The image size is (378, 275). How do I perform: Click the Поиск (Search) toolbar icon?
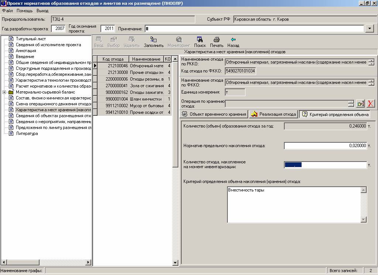click(x=200, y=40)
